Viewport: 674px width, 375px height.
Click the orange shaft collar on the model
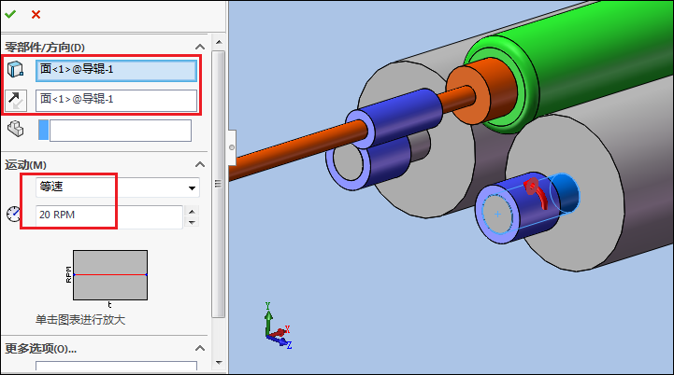coord(481,90)
